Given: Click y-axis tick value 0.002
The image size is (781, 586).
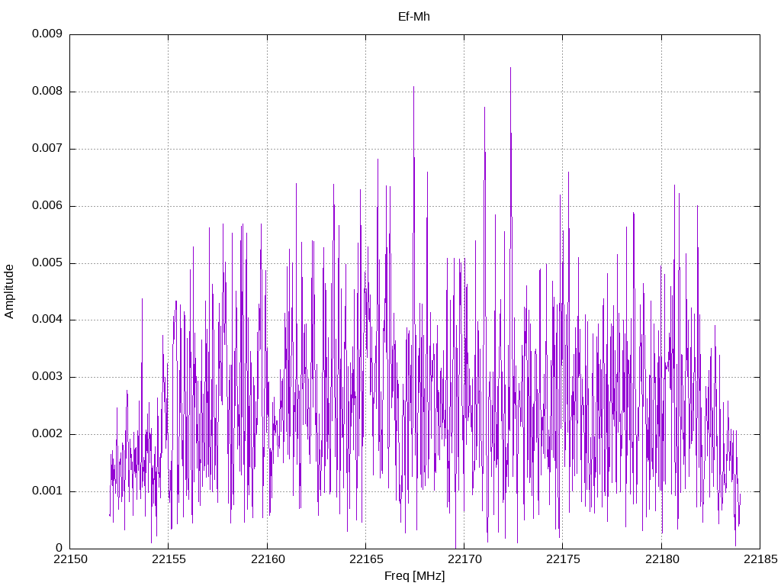Looking at the screenshot, I should pyautogui.click(x=47, y=433).
